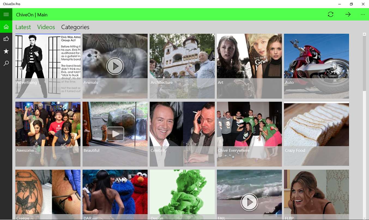Image resolution: width=369 pixels, height=220 pixels.
Task: Play the Animals category video
Action: pyautogui.click(x=115, y=66)
